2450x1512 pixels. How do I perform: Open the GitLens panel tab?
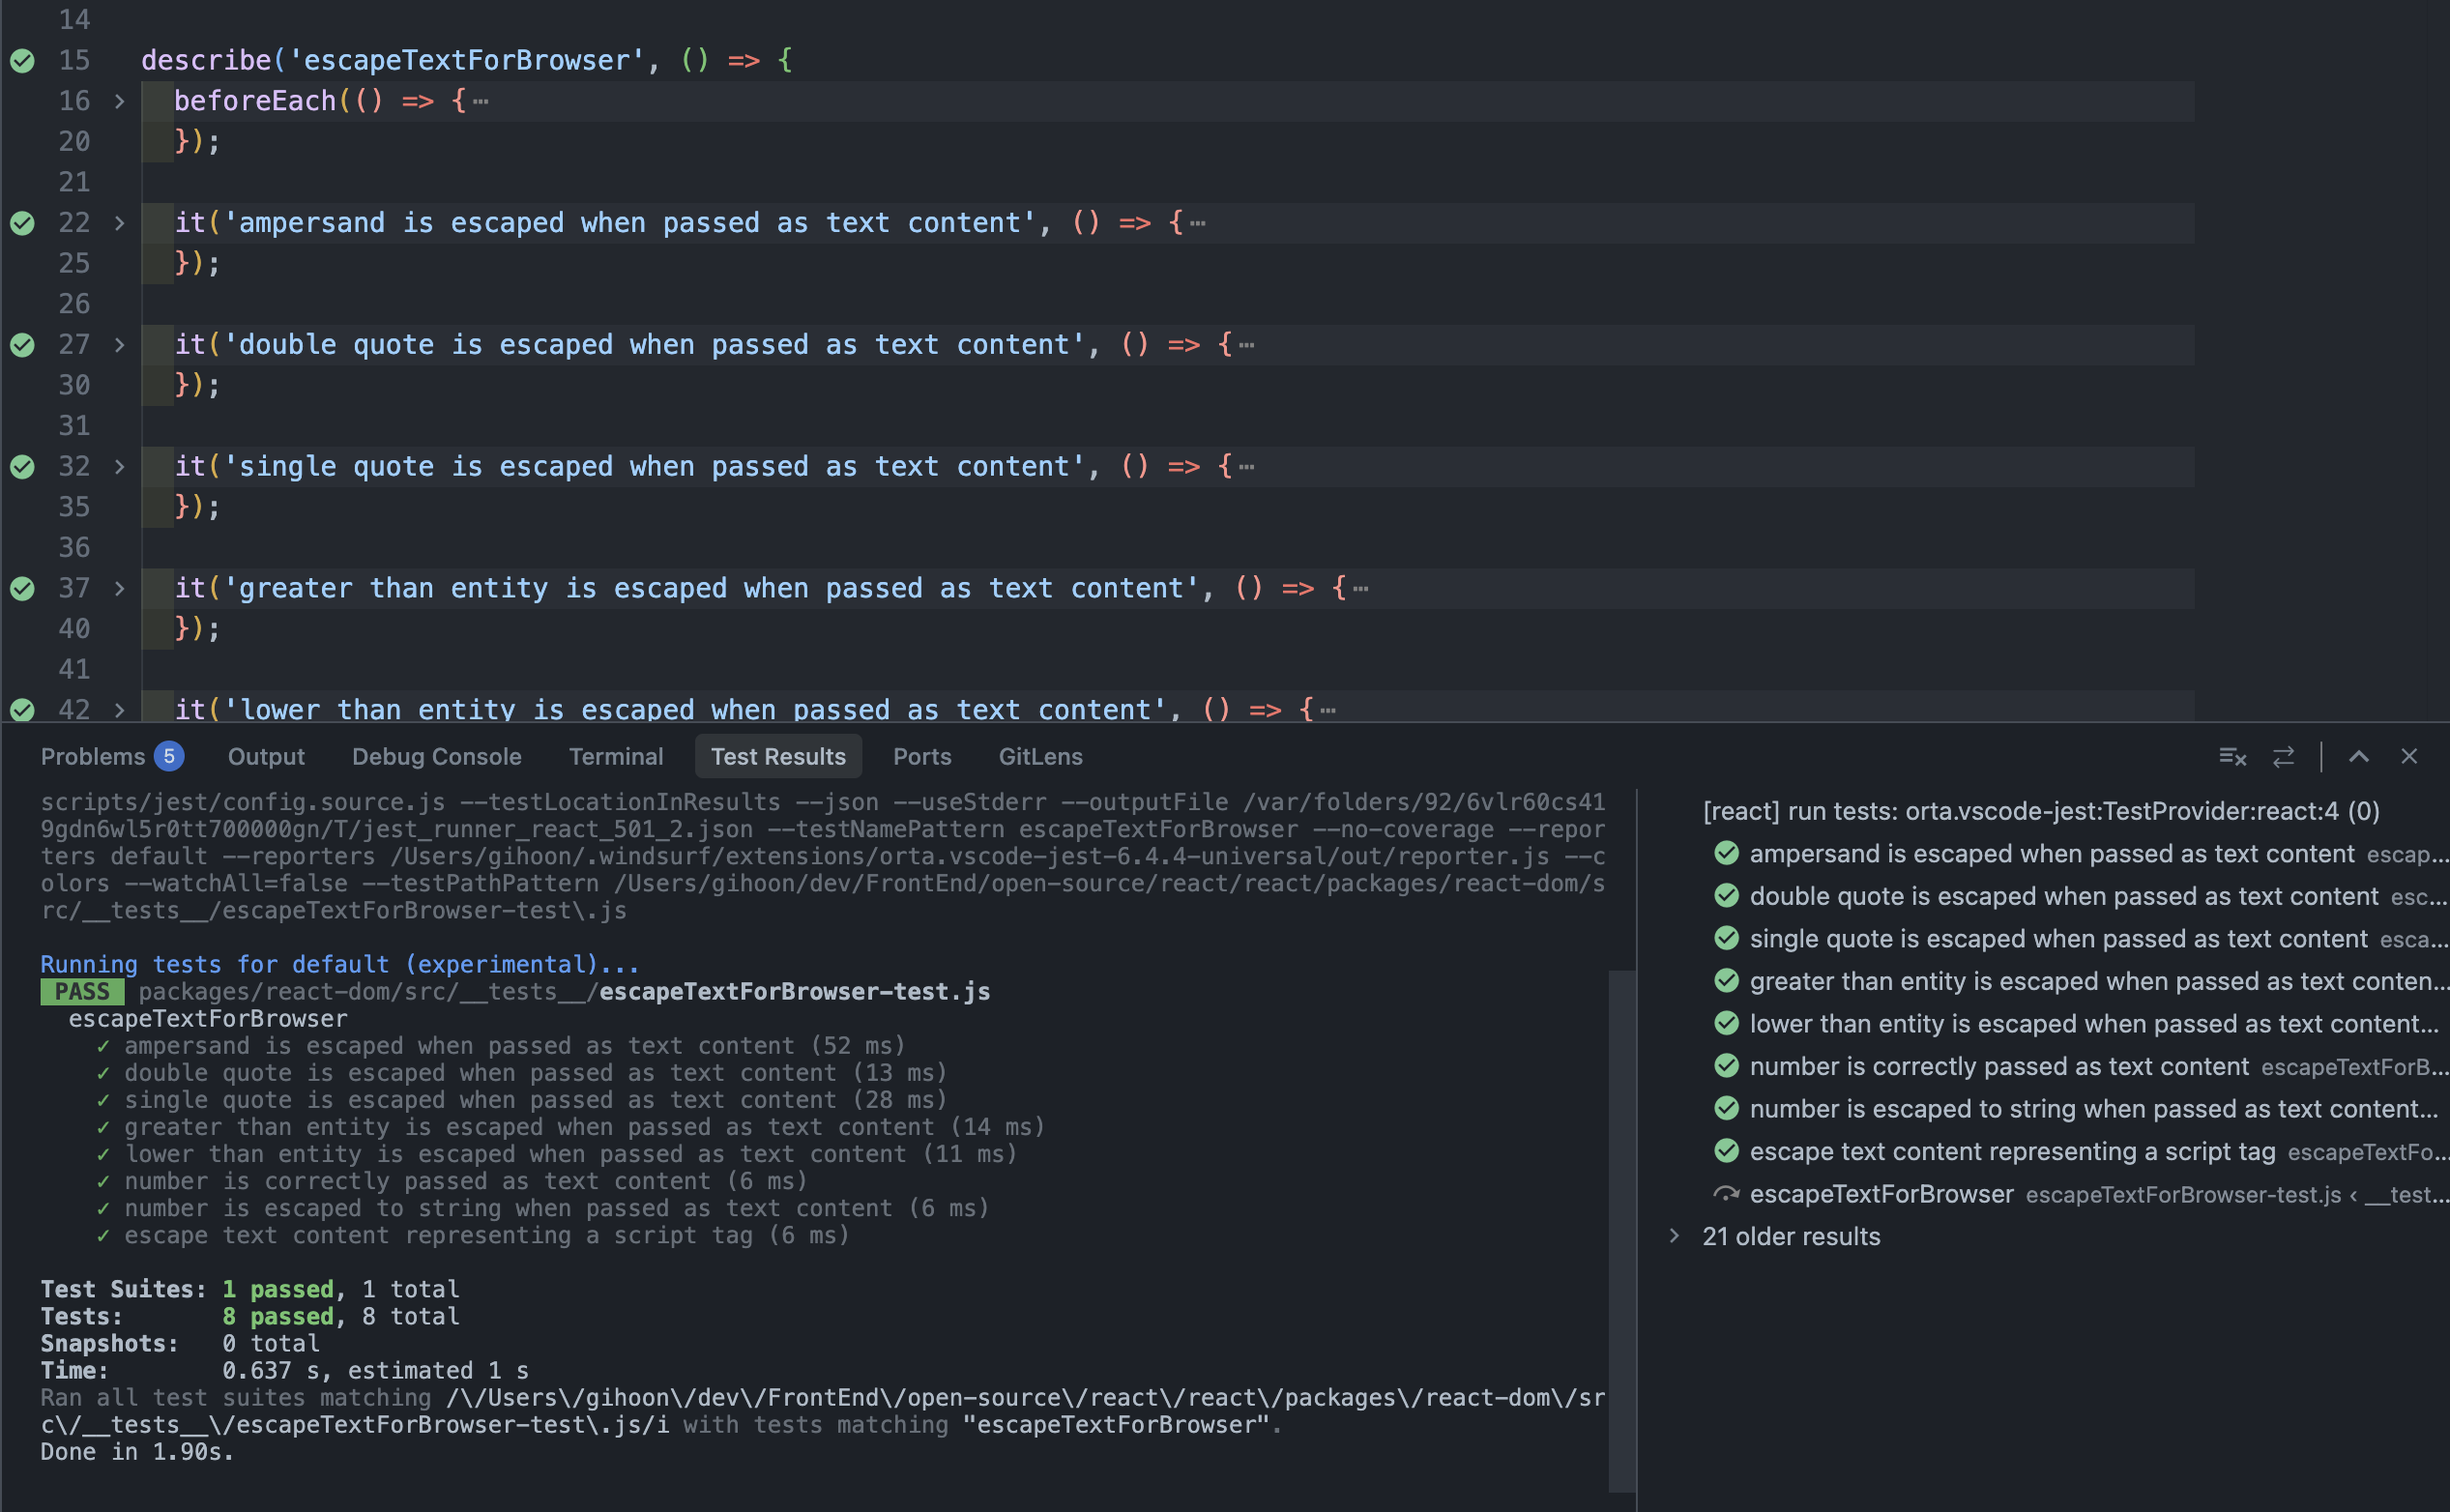click(1040, 756)
